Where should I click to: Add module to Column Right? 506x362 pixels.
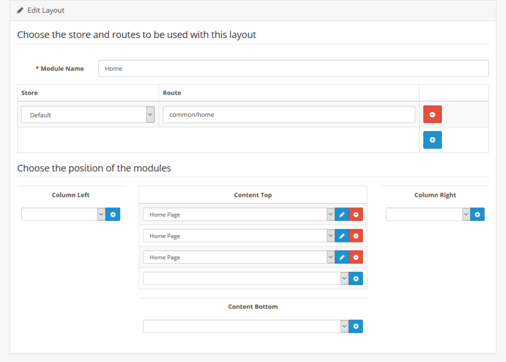coord(477,214)
